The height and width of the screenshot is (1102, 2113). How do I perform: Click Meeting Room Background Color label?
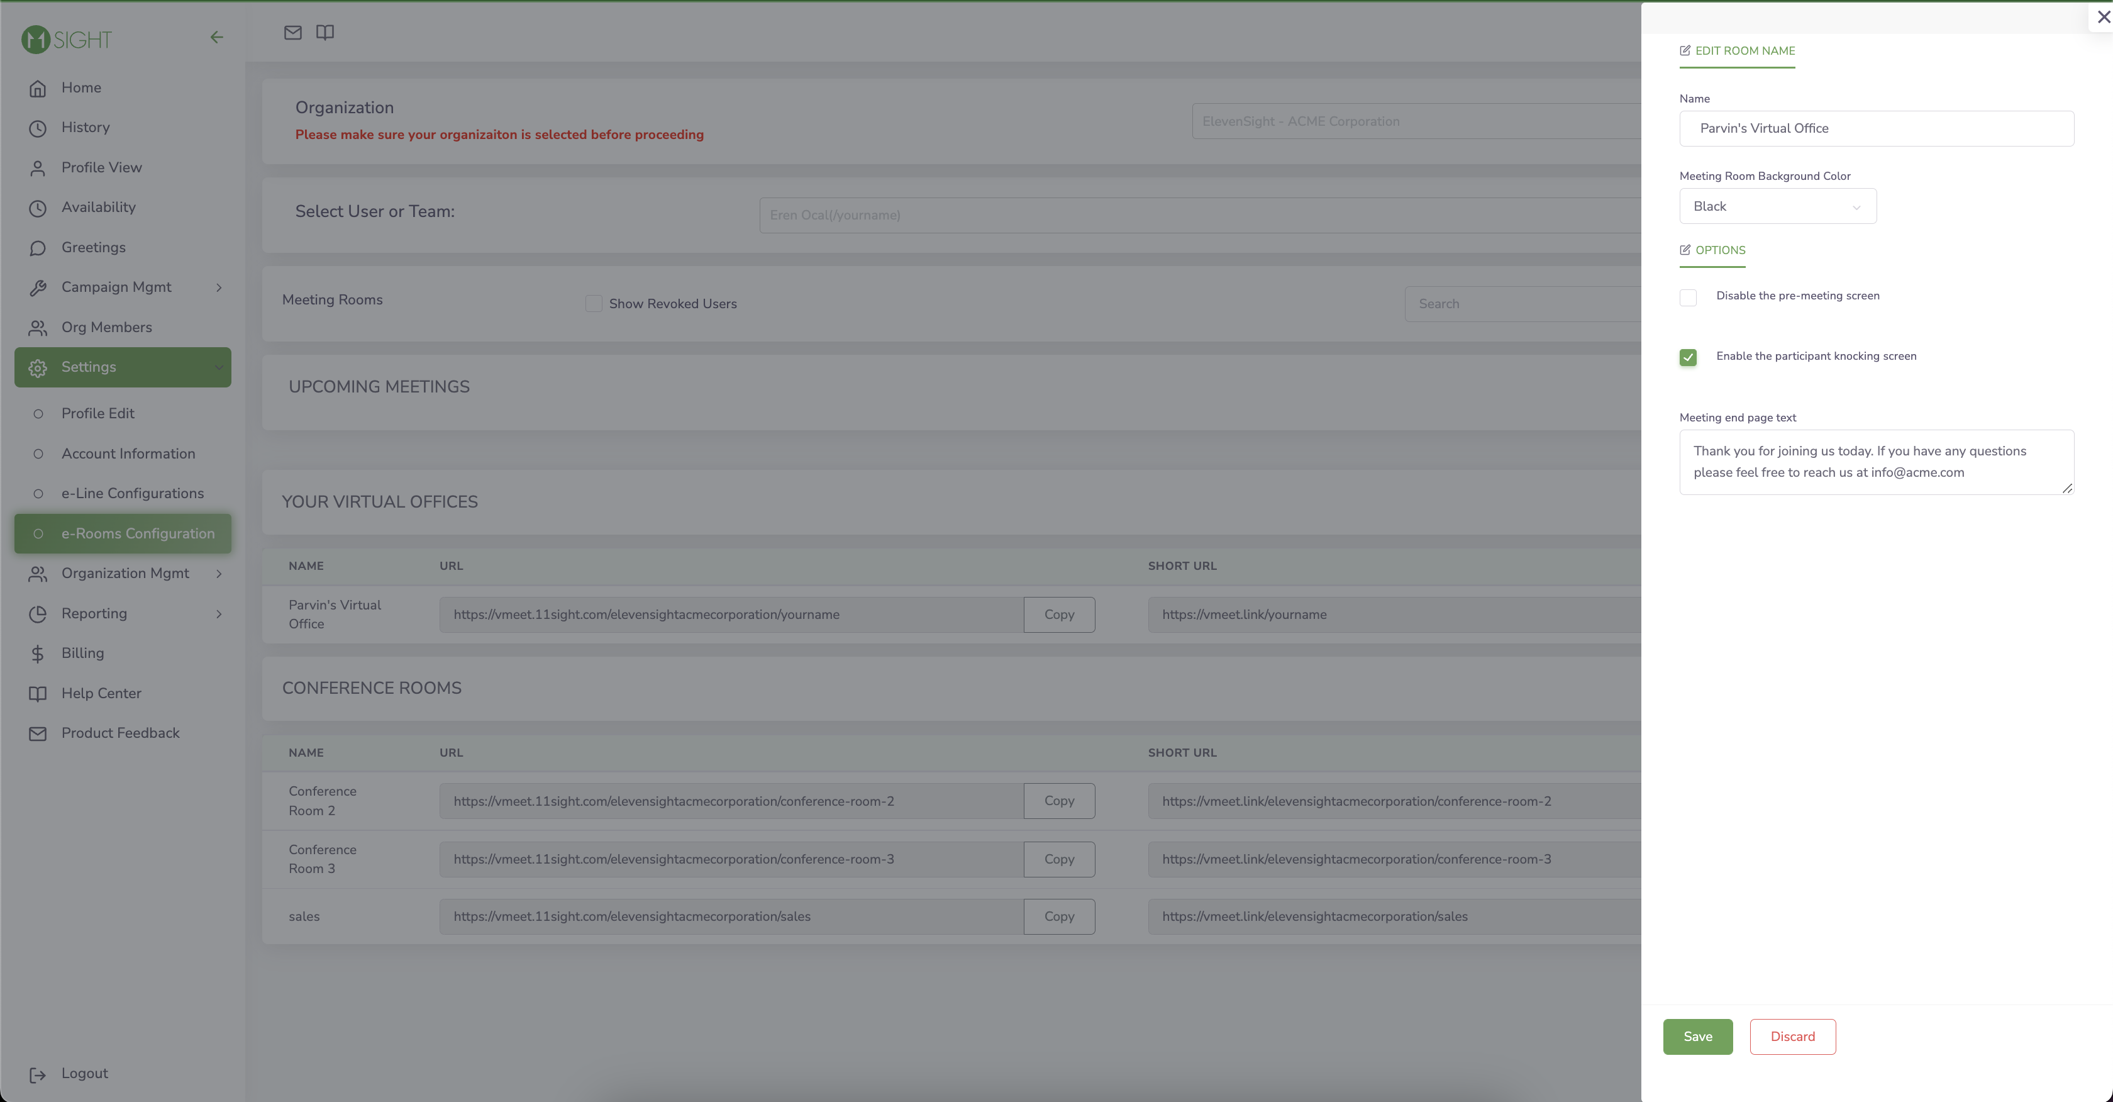point(1765,175)
